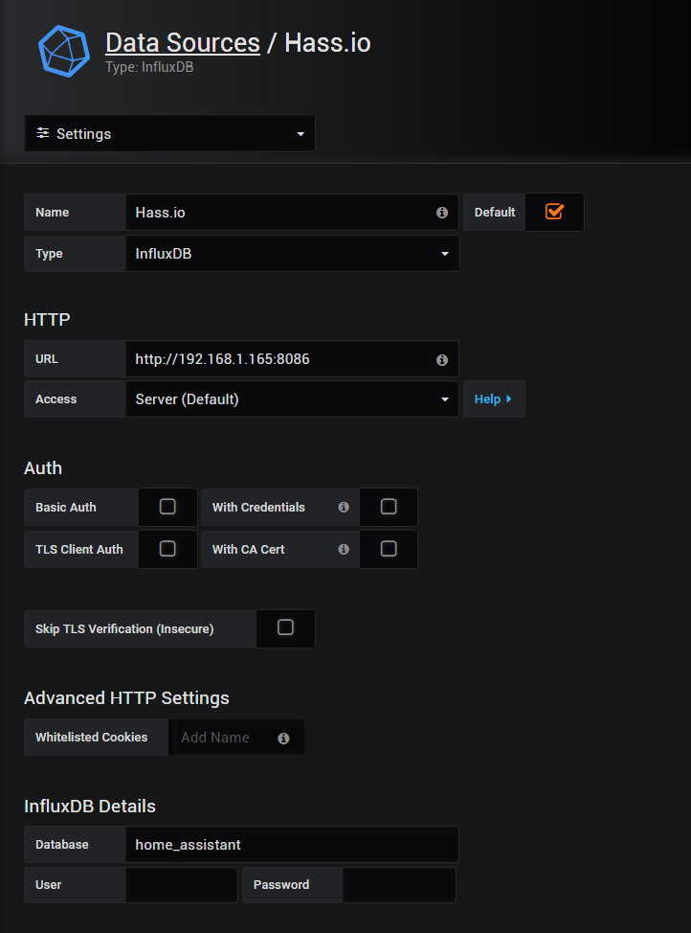
Task: Click the Name input field Hass.io
Action: pyautogui.click(x=292, y=213)
